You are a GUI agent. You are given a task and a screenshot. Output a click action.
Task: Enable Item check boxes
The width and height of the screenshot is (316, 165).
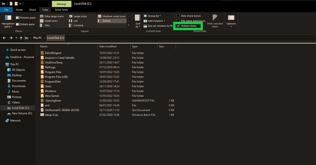[x=178, y=16]
